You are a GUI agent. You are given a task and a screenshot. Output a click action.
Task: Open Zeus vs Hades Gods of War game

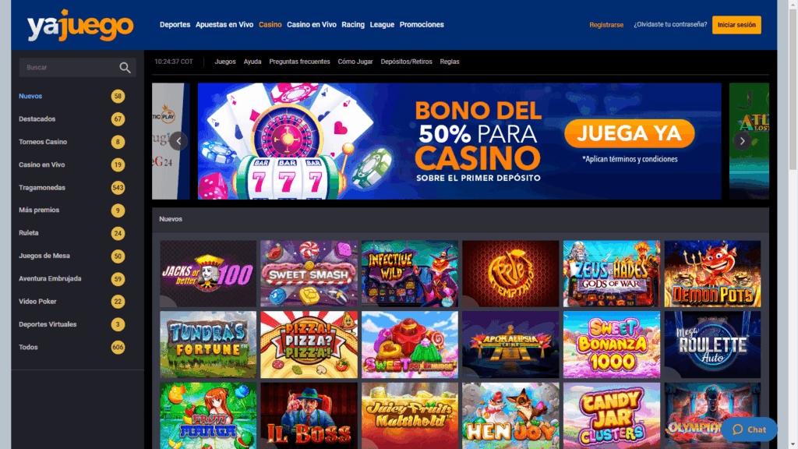click(x=611, y=274)
